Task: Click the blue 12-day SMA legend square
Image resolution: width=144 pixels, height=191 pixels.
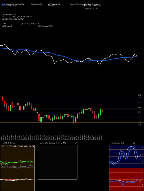Action: [x=3, y=5]
